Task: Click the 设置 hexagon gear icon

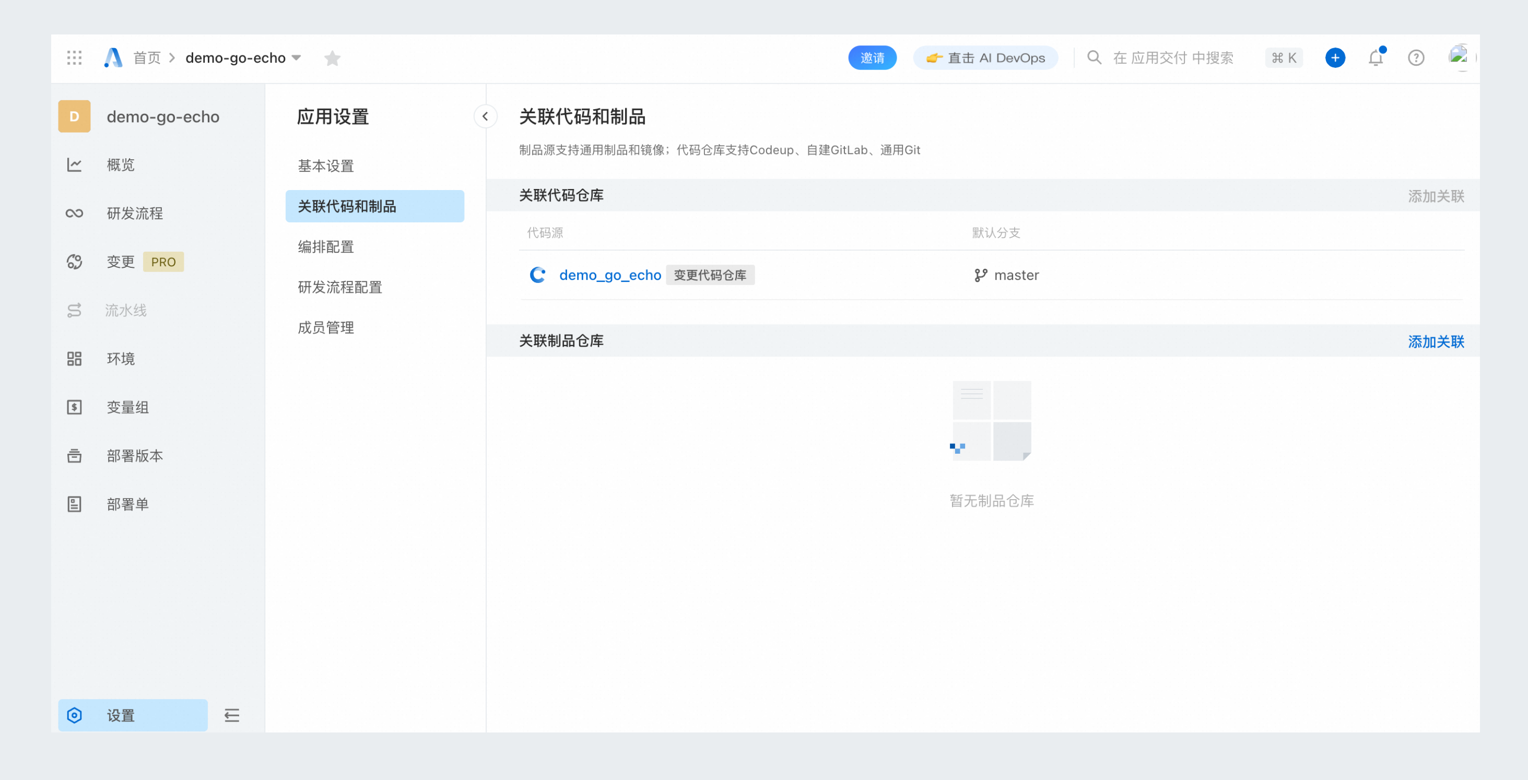Action: click(x=74, y=715)
